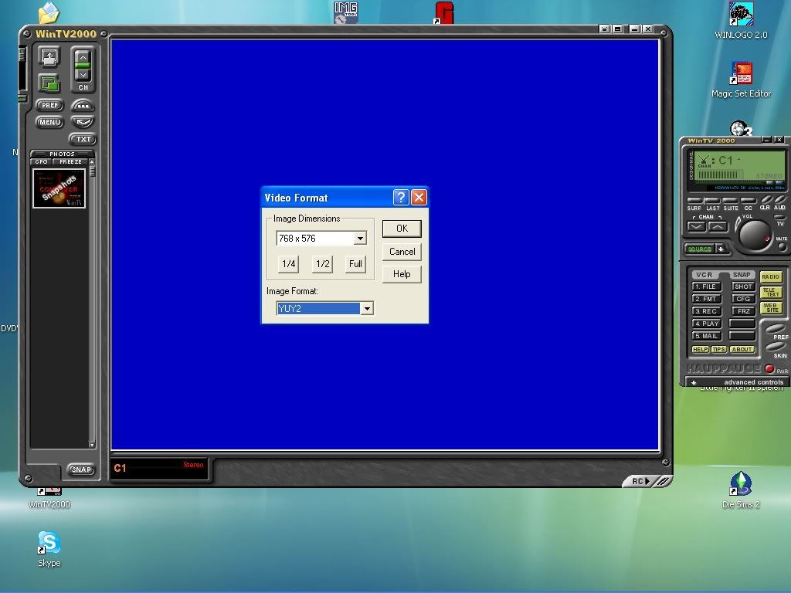Click the antenna icon in WinTV2000 title bar
The height and width of the screenshot is (593, 791).
[x=604, y=29]
